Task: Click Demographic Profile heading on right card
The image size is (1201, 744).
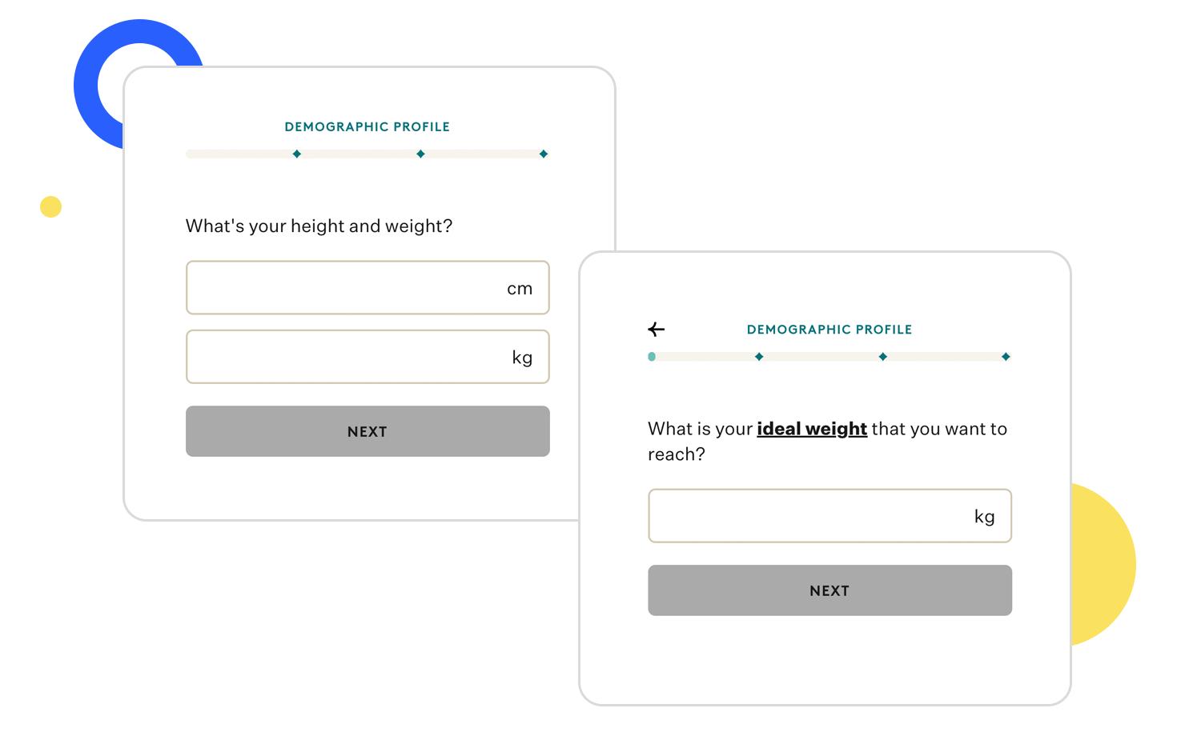Action: pyautogui.click(x=829, y=330)
